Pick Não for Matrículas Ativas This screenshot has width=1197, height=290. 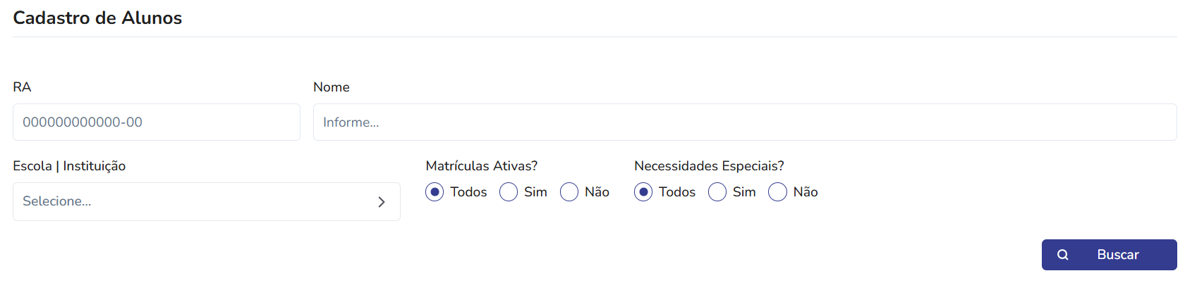(569, 192)
